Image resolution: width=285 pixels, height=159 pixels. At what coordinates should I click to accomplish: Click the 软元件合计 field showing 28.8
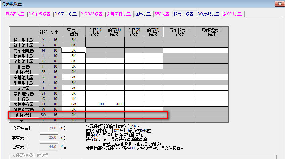point(49,128)
